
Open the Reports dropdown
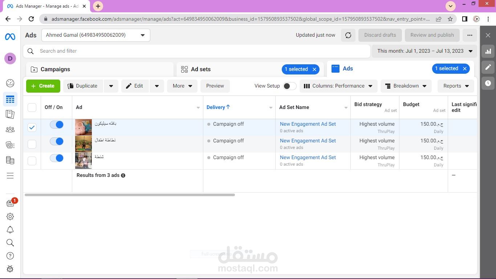456,86
